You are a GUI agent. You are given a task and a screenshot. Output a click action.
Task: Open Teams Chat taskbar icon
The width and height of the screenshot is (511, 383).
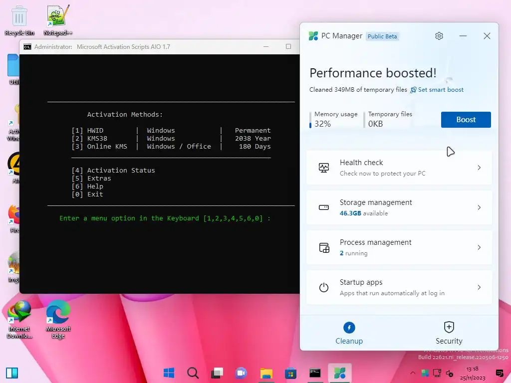tap(242, 373)
